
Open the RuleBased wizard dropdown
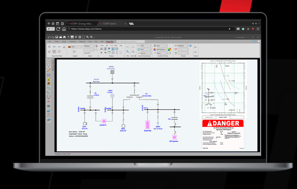click(x=183, y=46)
